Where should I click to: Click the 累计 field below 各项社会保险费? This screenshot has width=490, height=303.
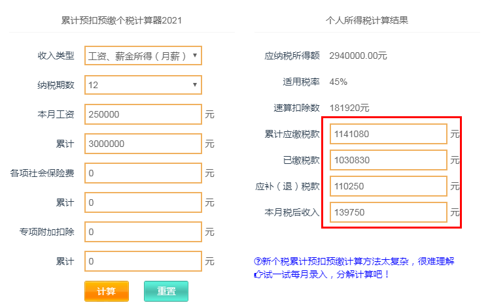pos(143,202)
